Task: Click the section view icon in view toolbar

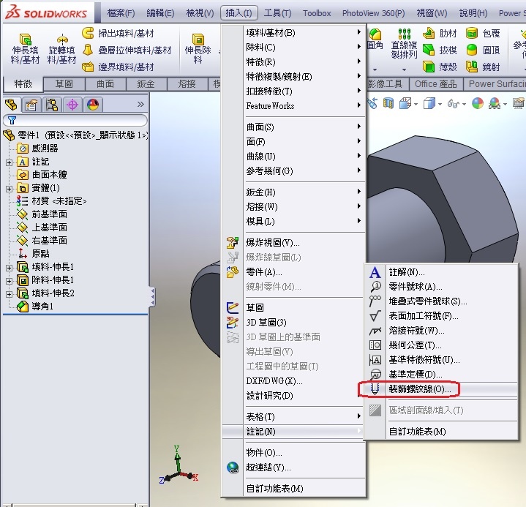Action: click(x=388, y=103)
